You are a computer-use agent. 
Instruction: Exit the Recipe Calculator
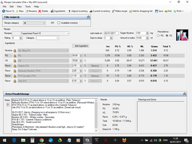pos(168,11)
